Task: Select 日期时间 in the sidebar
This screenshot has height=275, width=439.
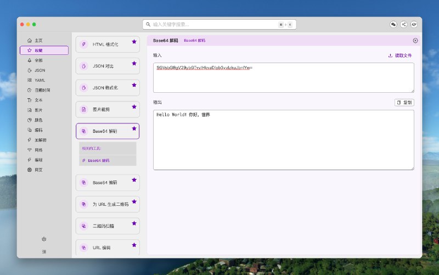Action: click(42, 90)
